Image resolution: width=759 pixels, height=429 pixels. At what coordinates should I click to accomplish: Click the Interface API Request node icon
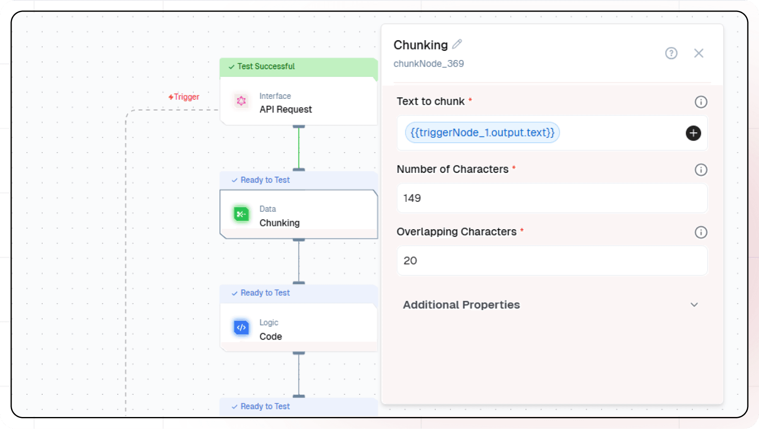(241, 101)
